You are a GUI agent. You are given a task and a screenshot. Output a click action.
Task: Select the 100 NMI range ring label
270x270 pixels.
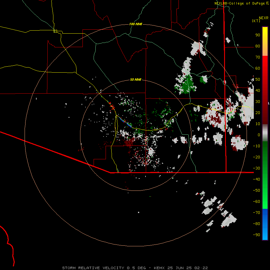[x=136, y=24]
